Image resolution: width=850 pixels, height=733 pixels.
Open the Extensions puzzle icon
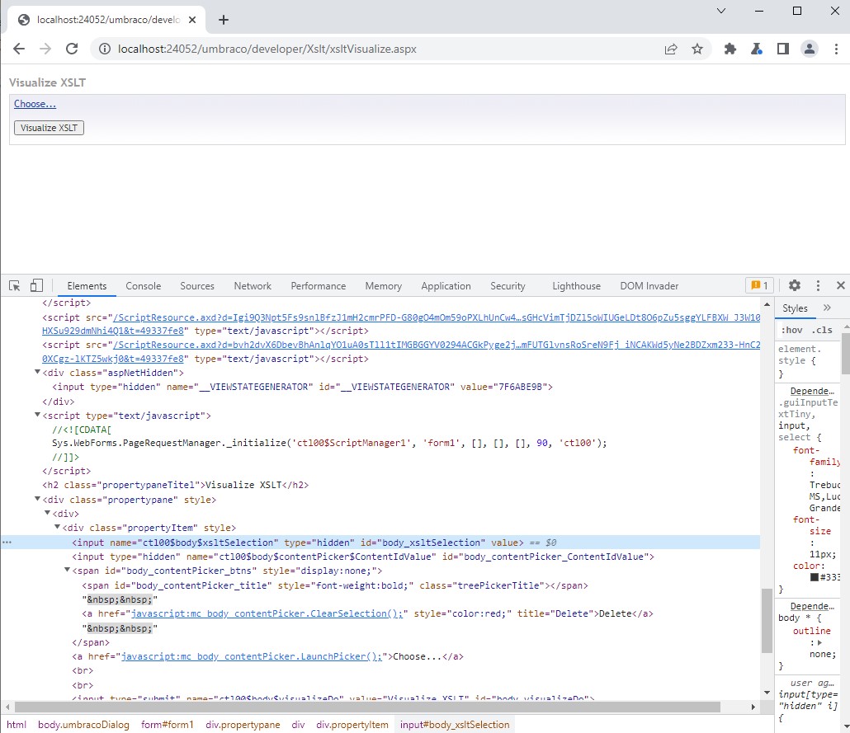[730, 49]
